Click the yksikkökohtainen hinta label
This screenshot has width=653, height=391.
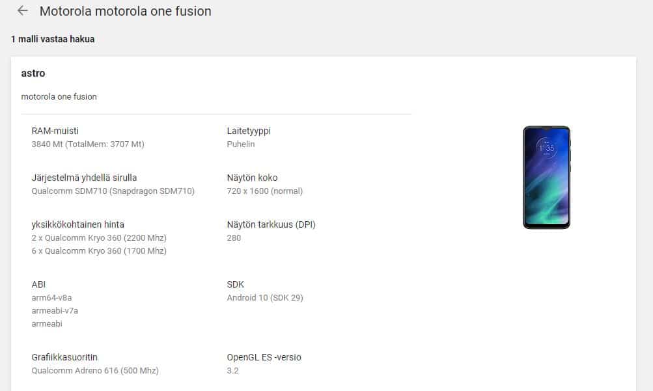(x=78, y=224)
